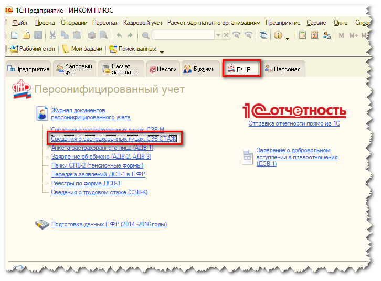Image resolution: width=381 pixels, height=281 pixels.
Task: Open the Окна menu
Action: [341, 23]
